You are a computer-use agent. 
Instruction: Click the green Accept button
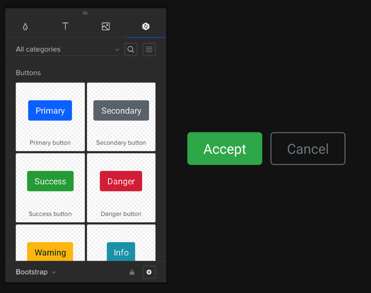click(225, 149)
